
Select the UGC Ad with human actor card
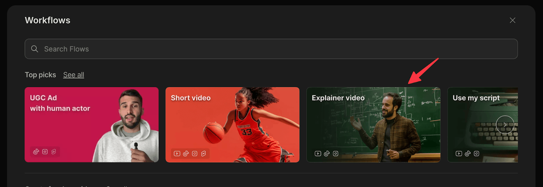[92, 125]
